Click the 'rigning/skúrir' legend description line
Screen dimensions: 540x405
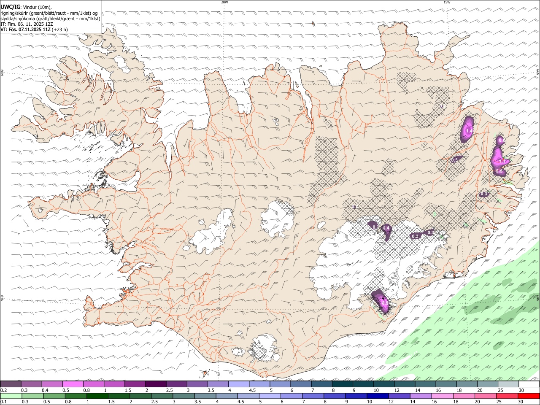[x=49, y=13]
